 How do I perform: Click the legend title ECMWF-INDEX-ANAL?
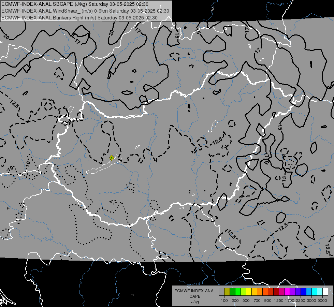195,291
